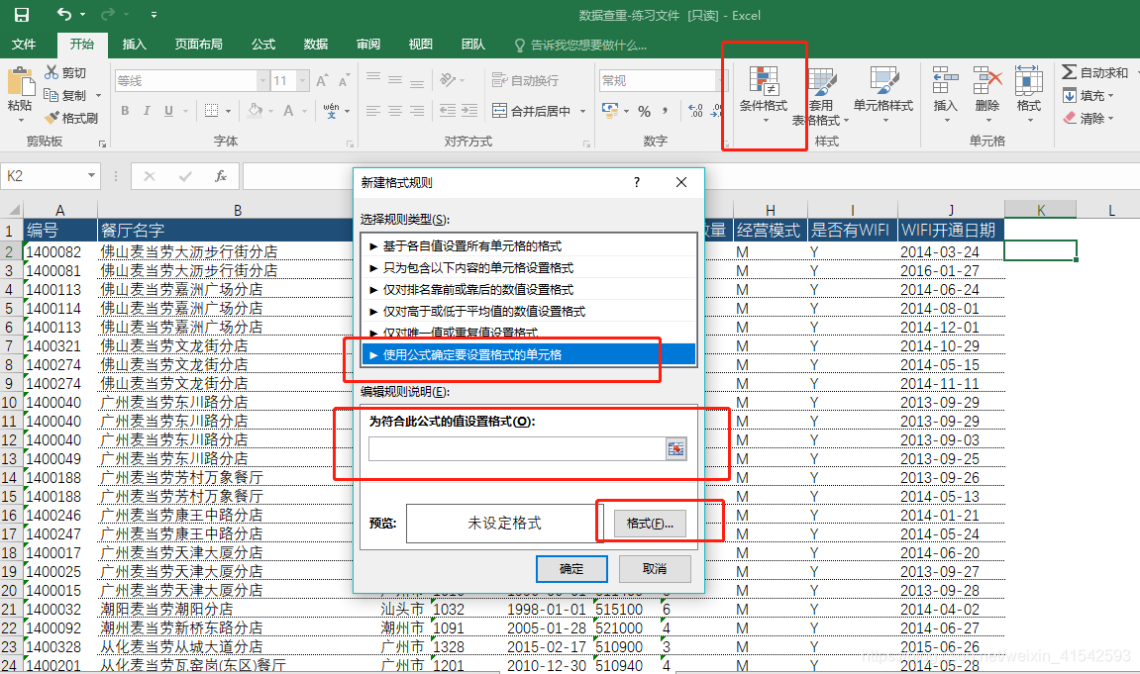Viewport: 1140px width, 674px height.
Task: Click the Copy (复制) icon
Action: coord(51,95)
